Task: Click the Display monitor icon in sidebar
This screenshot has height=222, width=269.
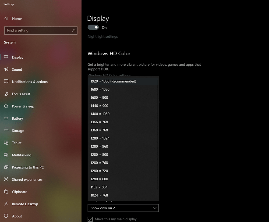Action: pos(6,57)
